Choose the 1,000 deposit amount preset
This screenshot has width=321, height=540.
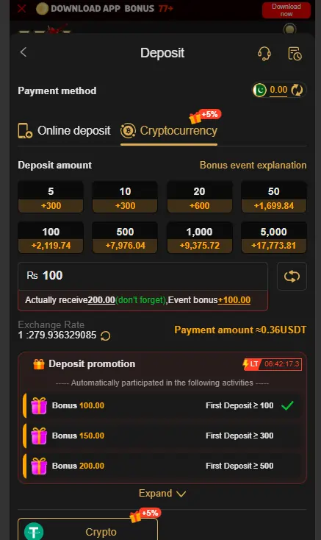pyautogui.click(x=199, y=238)
